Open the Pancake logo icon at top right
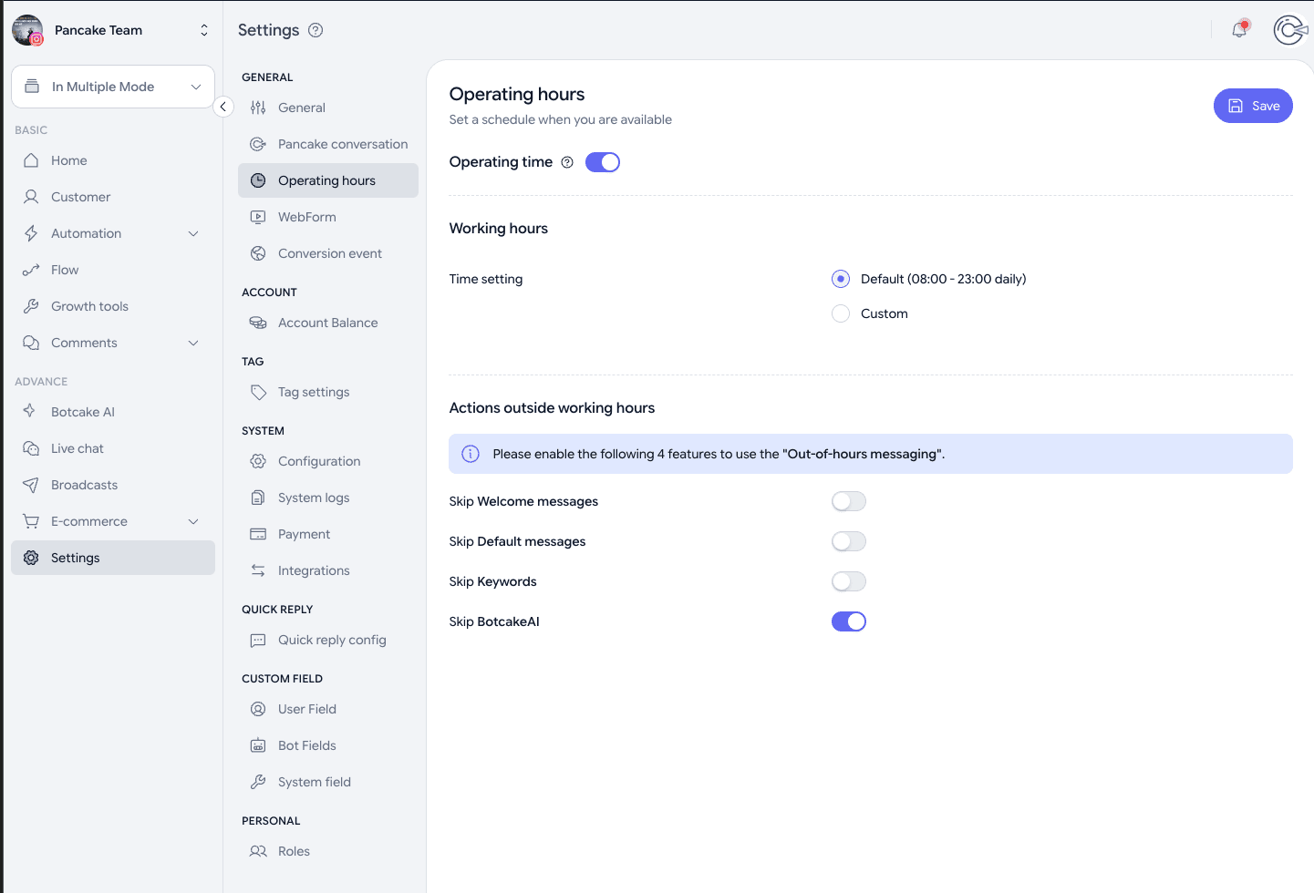Viewport: 1314px width, 893px height. click(x=1290, y=30)
